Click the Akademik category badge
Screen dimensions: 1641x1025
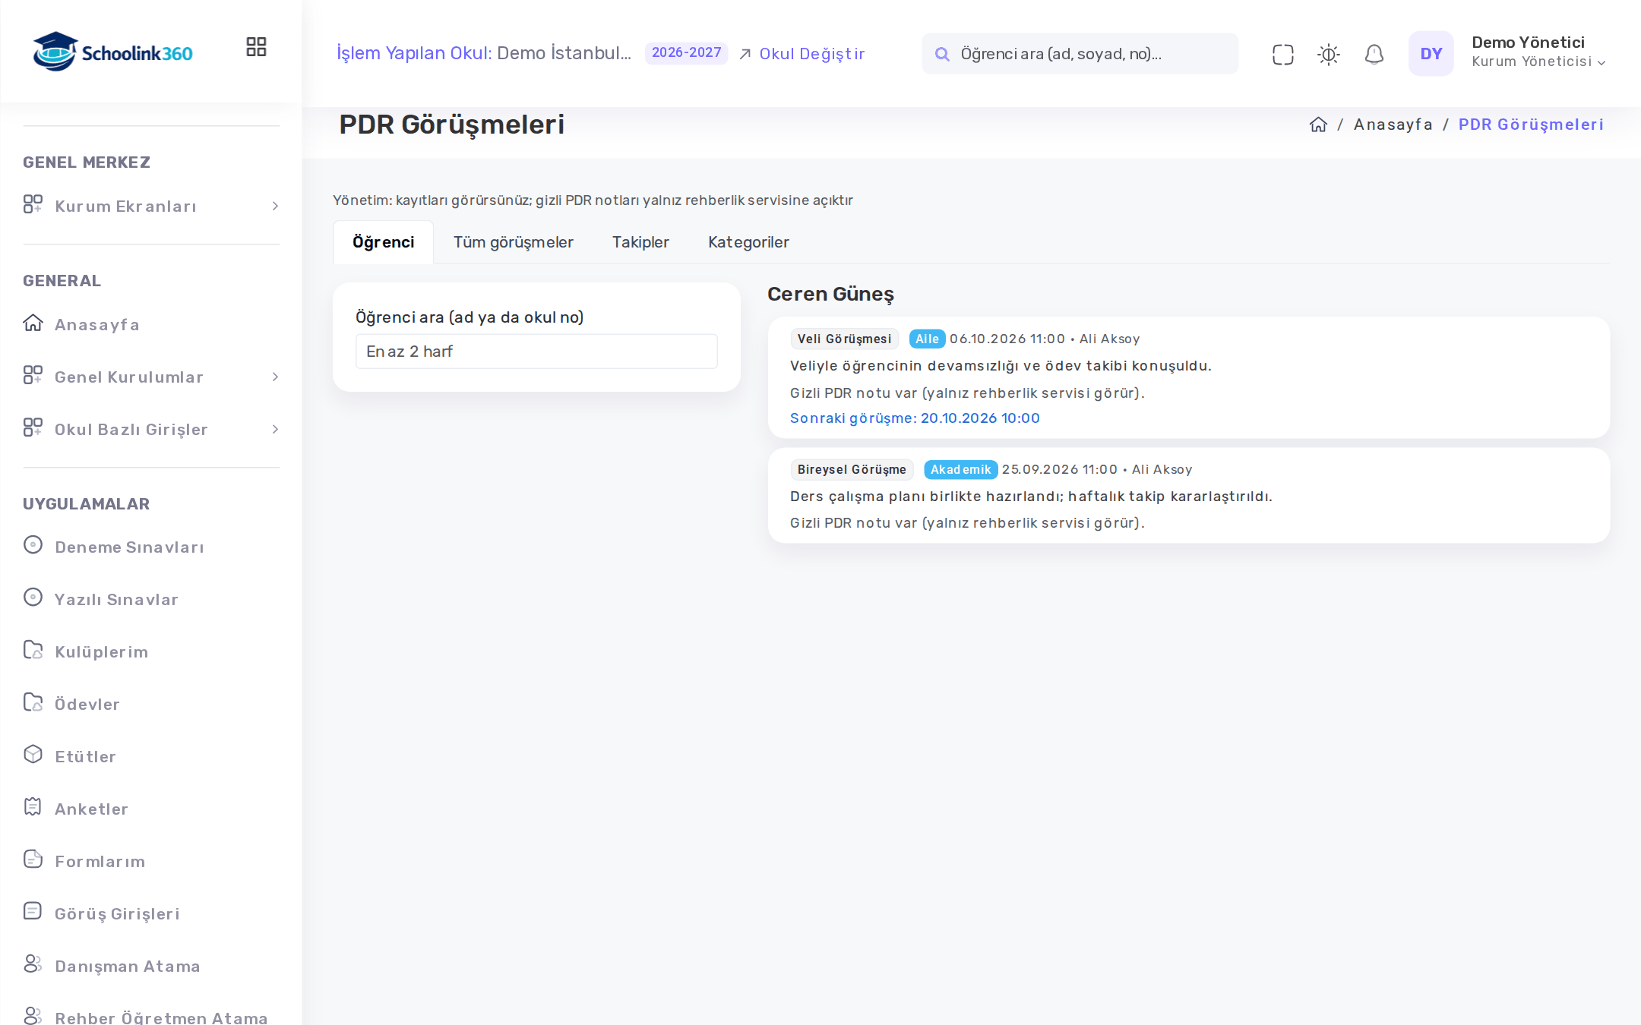[960, 470]
